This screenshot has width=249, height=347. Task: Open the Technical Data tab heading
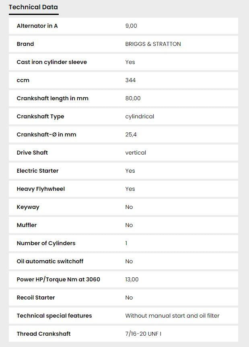pos(33,7)
